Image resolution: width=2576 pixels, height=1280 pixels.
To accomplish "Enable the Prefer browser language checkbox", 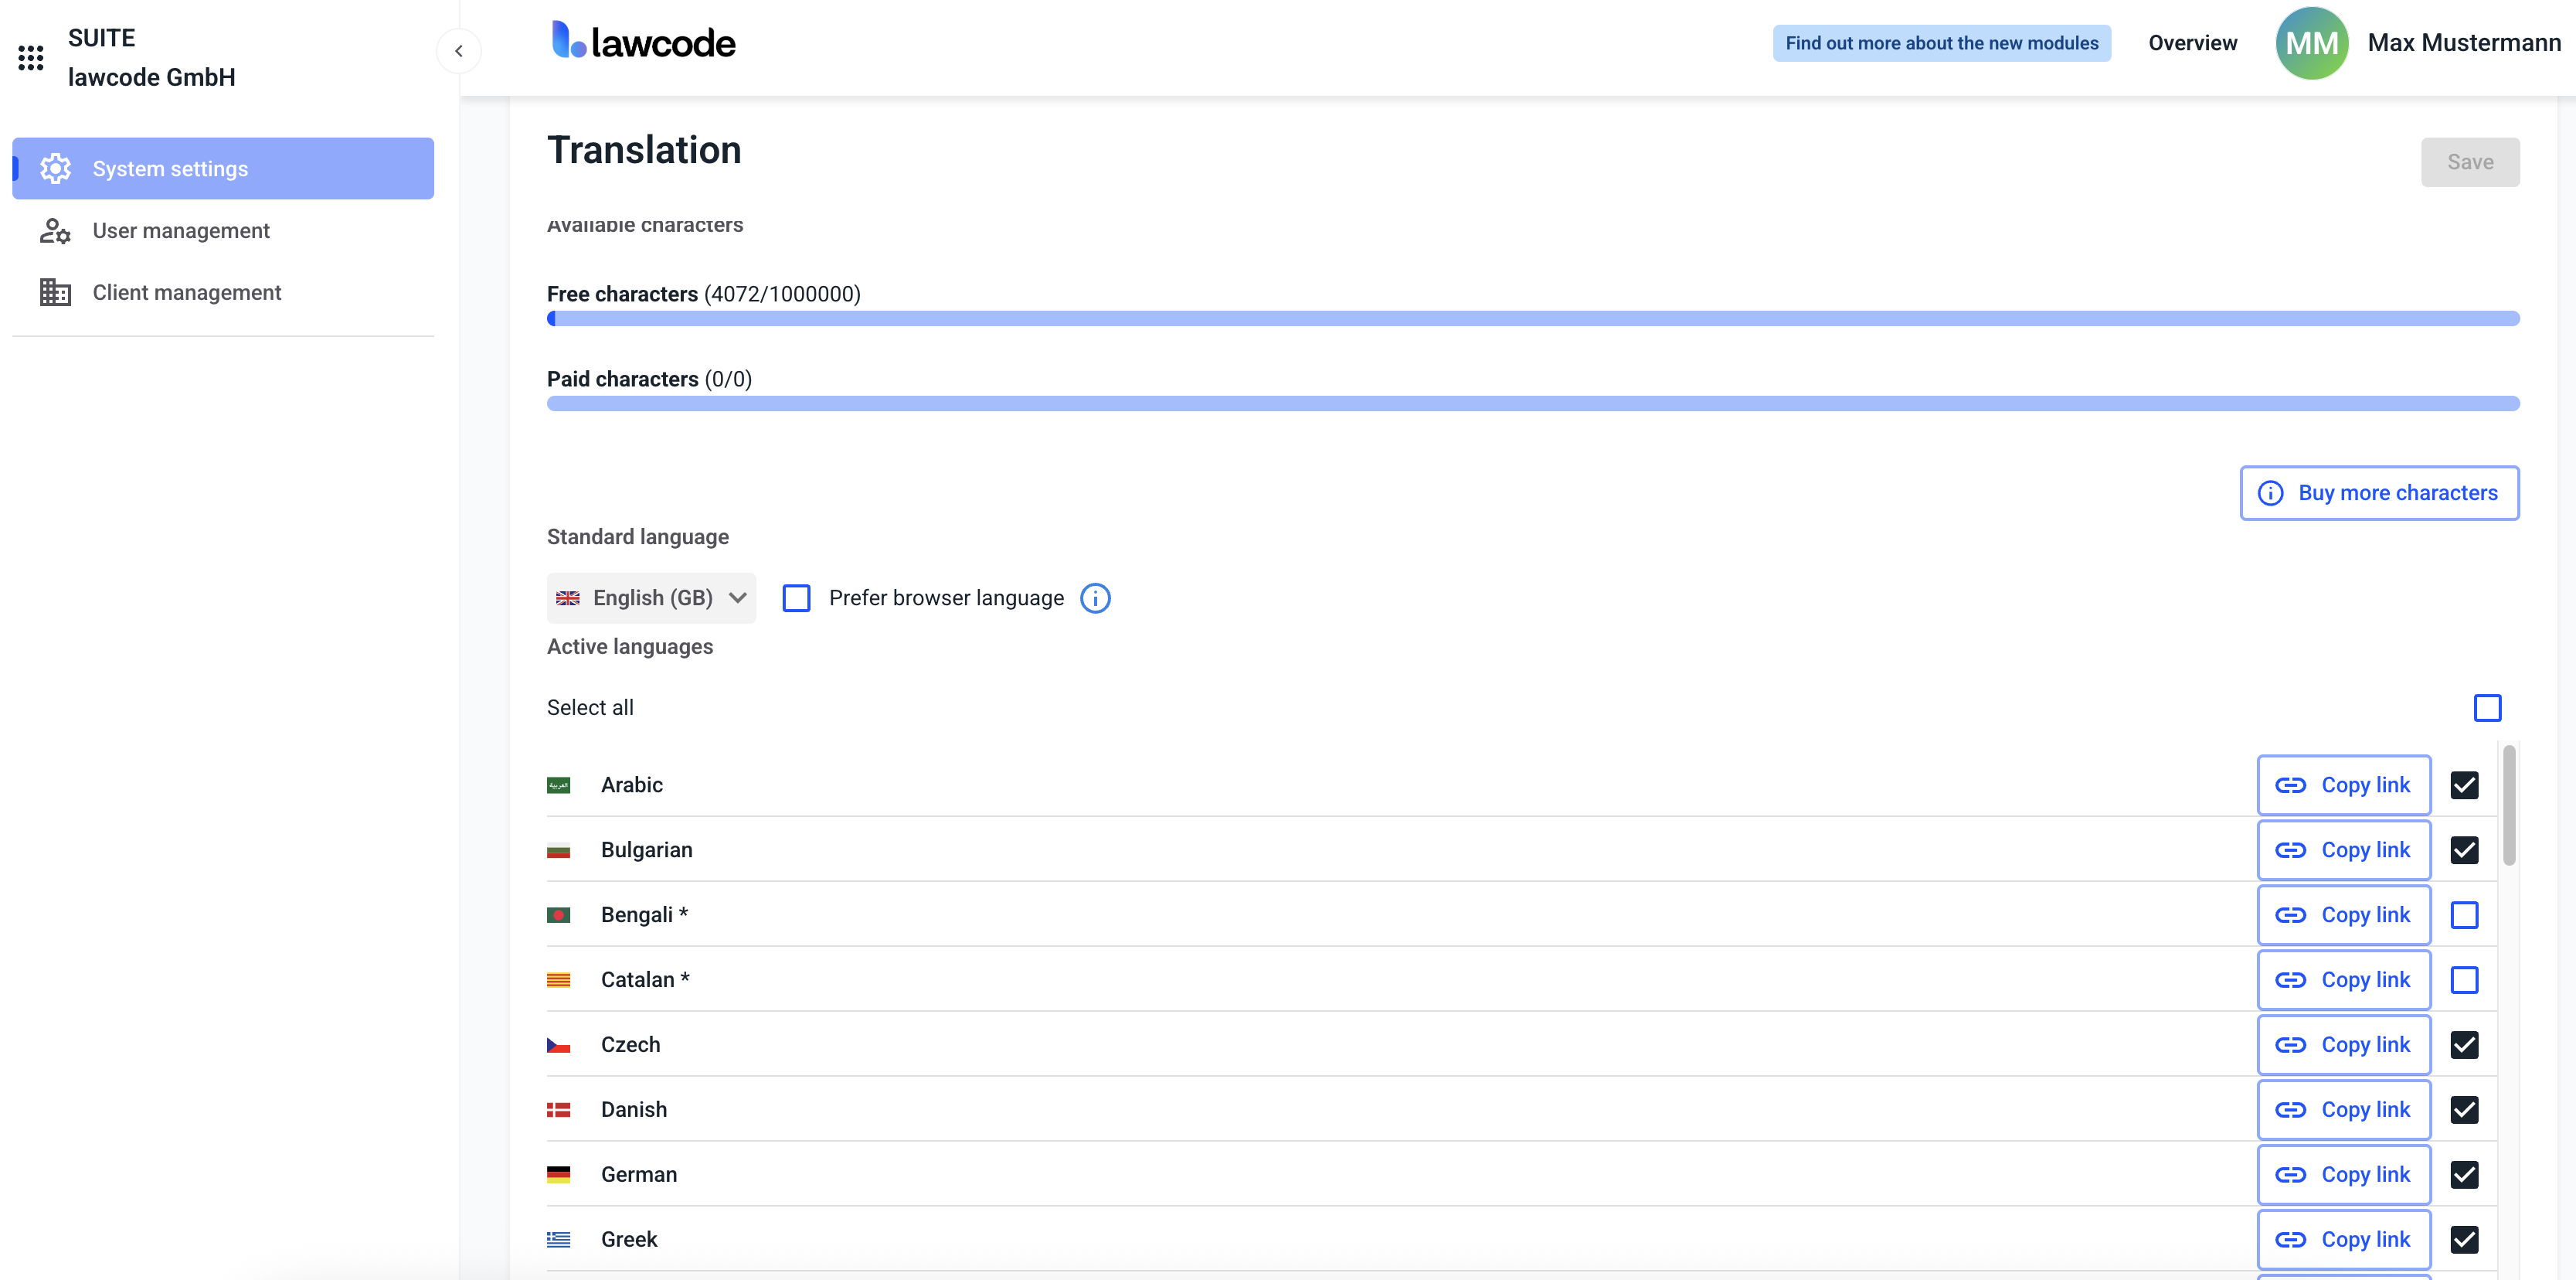I will point(796,598).
